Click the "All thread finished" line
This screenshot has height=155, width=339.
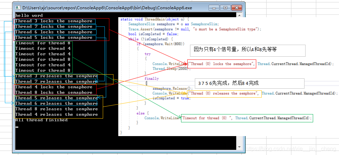point(41,120)
